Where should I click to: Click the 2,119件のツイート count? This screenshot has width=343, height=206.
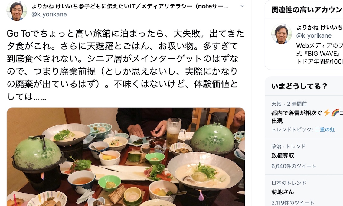pos(293,203)
